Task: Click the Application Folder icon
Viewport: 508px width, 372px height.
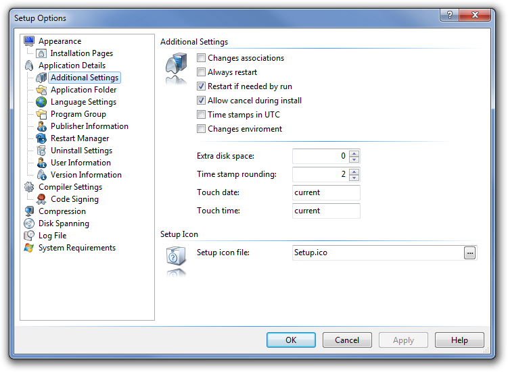Action: (x=42, y=90)
